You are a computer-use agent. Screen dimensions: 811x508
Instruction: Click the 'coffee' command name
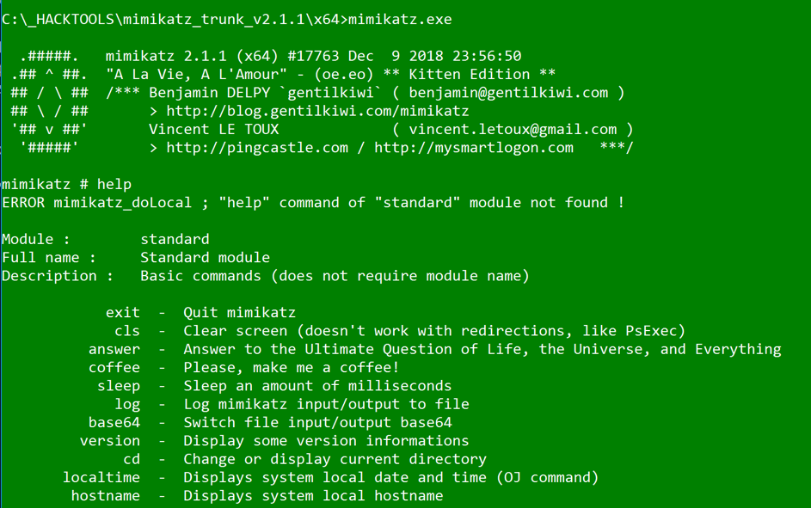coord(114,367)
